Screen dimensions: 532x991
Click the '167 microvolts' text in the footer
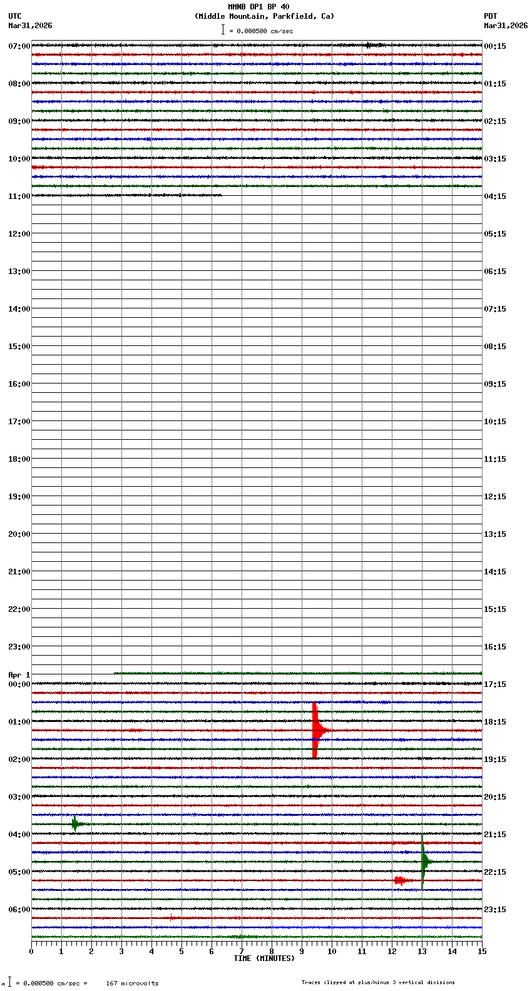coord(132,983)
